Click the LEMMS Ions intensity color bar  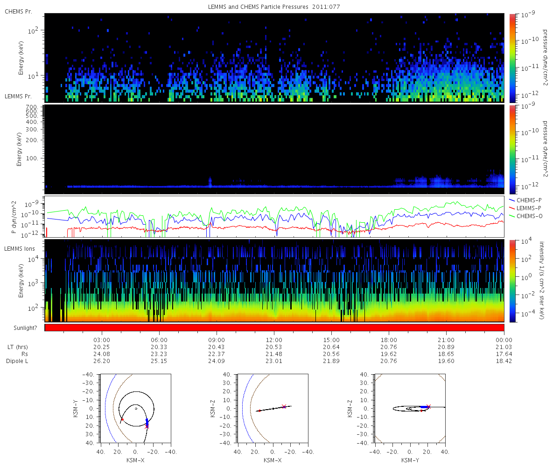512,281
